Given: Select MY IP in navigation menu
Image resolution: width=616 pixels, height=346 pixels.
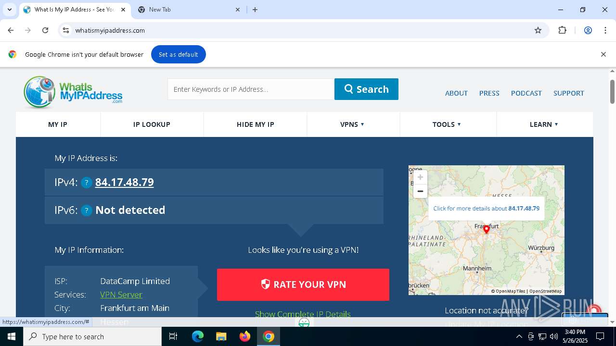Looking at the screenshot, I should [x=58, y=124].
